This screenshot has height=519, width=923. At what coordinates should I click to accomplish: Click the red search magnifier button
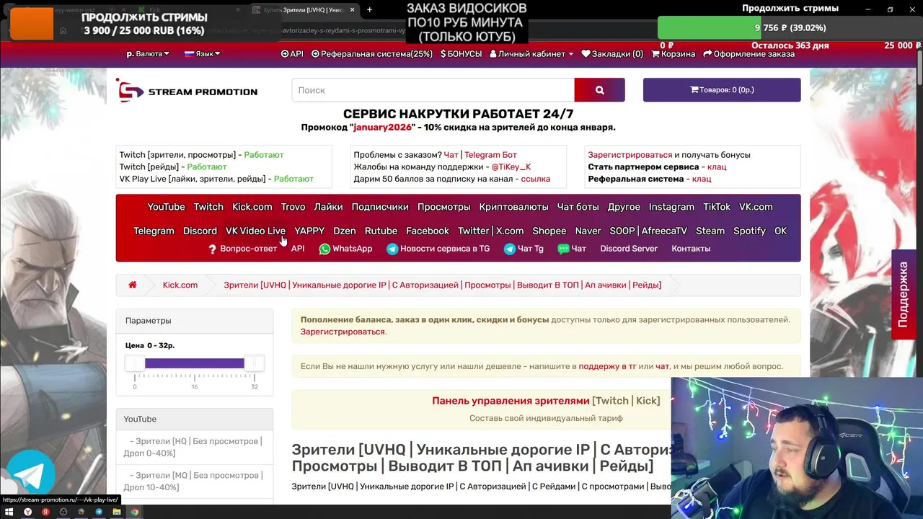[599, 90]
